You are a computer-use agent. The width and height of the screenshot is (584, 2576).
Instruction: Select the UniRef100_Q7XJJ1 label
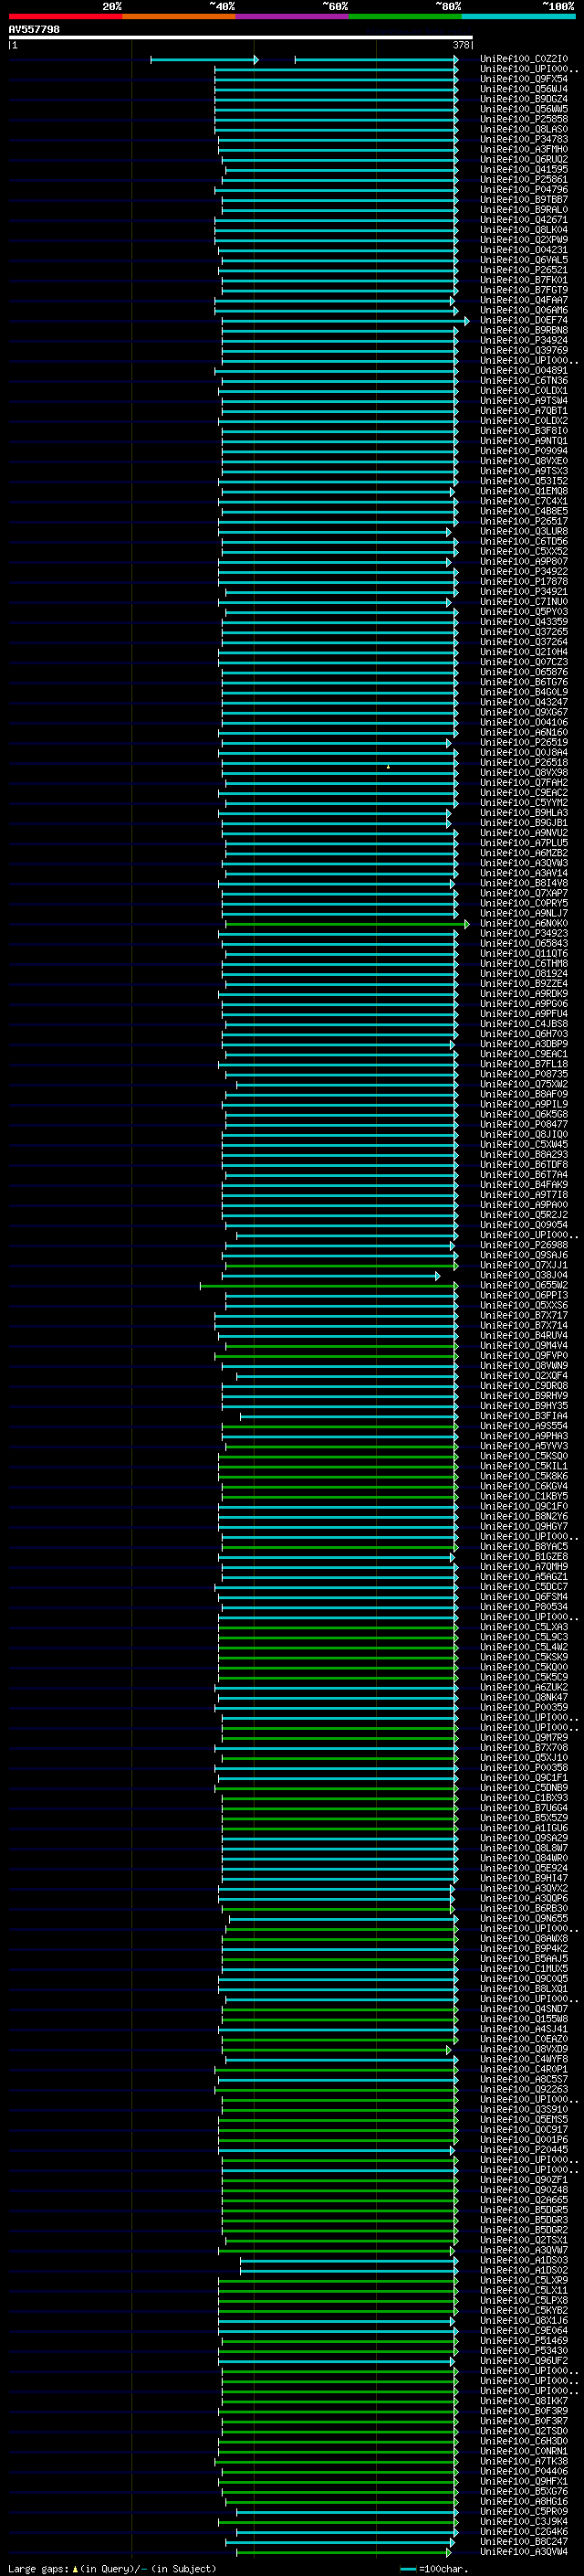pos(524,1265)
